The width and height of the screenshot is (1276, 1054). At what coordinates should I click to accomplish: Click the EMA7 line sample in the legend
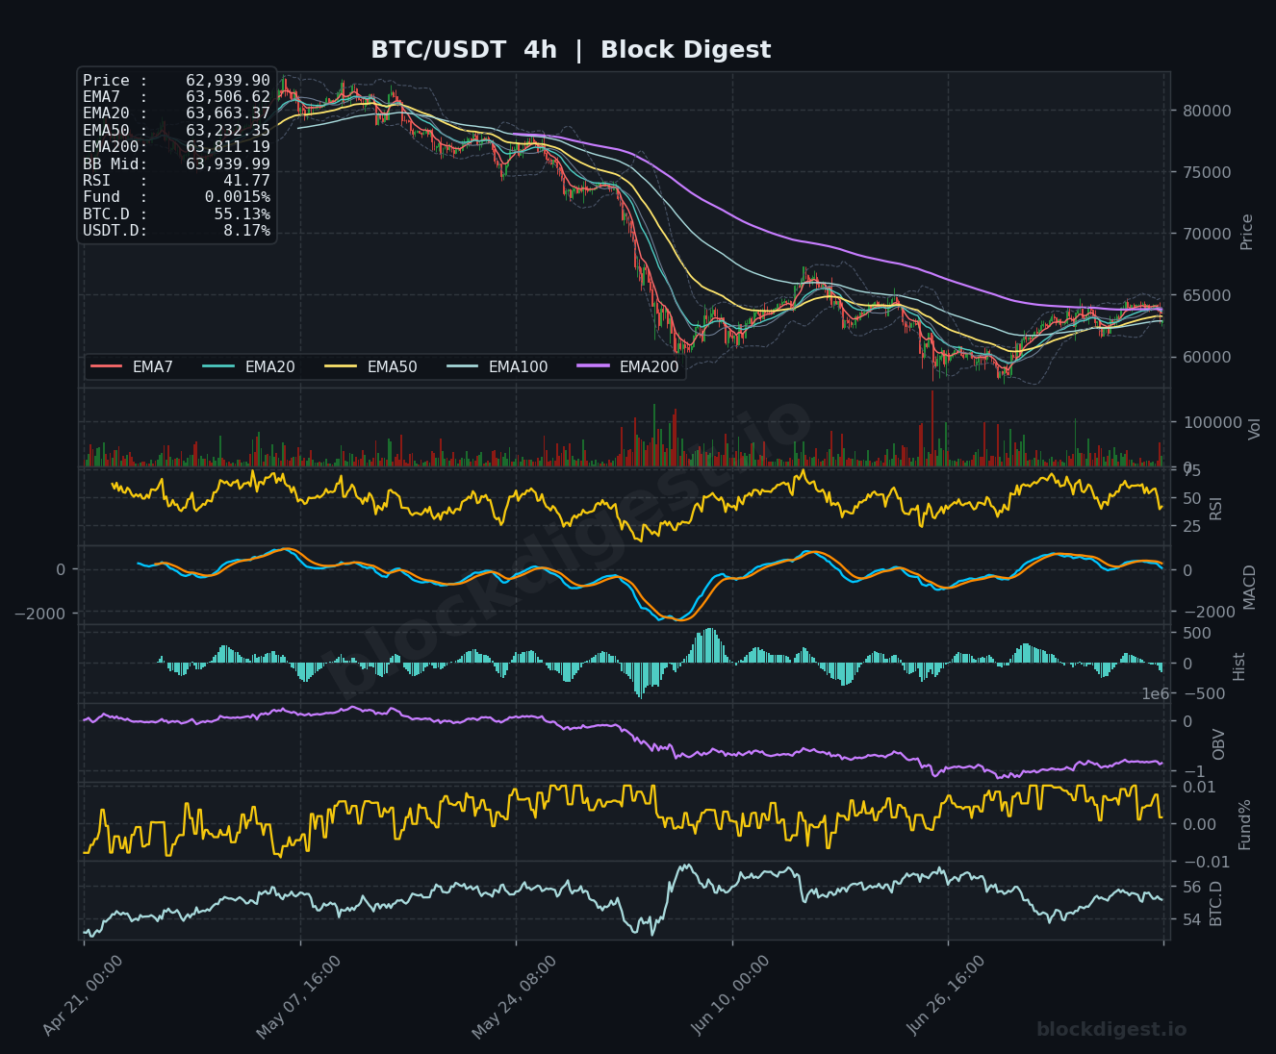coord(106,366)
